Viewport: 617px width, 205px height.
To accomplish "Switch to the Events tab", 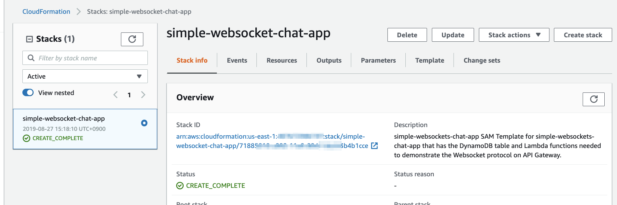I will (x=237, y=60).
